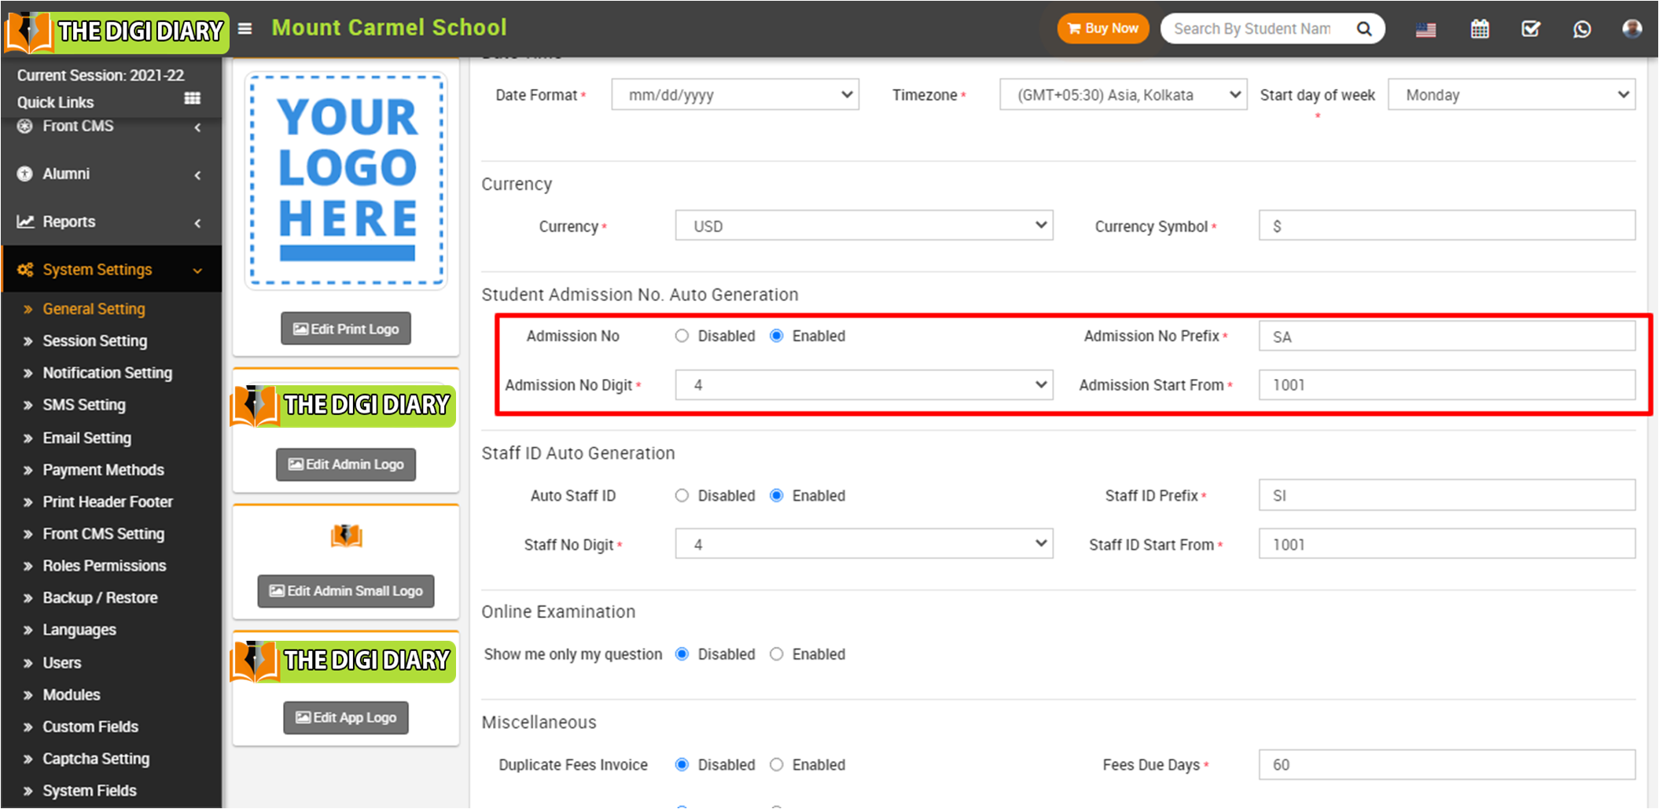Open the Date Format dropdown

coord(734,95)
